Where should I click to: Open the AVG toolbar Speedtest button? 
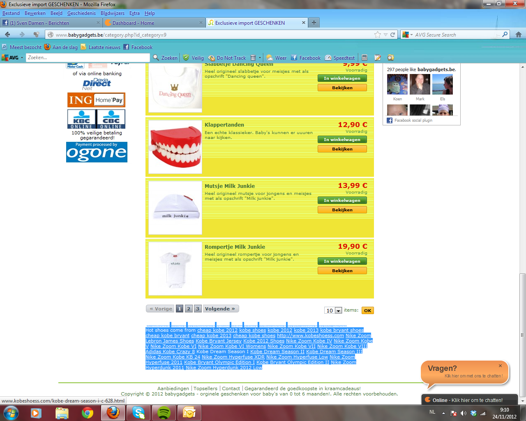tap(340, 58)
